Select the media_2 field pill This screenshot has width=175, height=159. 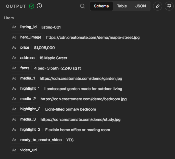click(24, 99)
